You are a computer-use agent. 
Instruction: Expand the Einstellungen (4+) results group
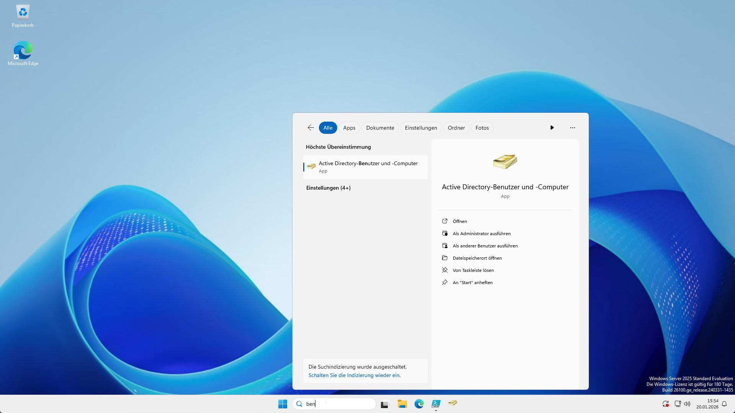point(328,188)
